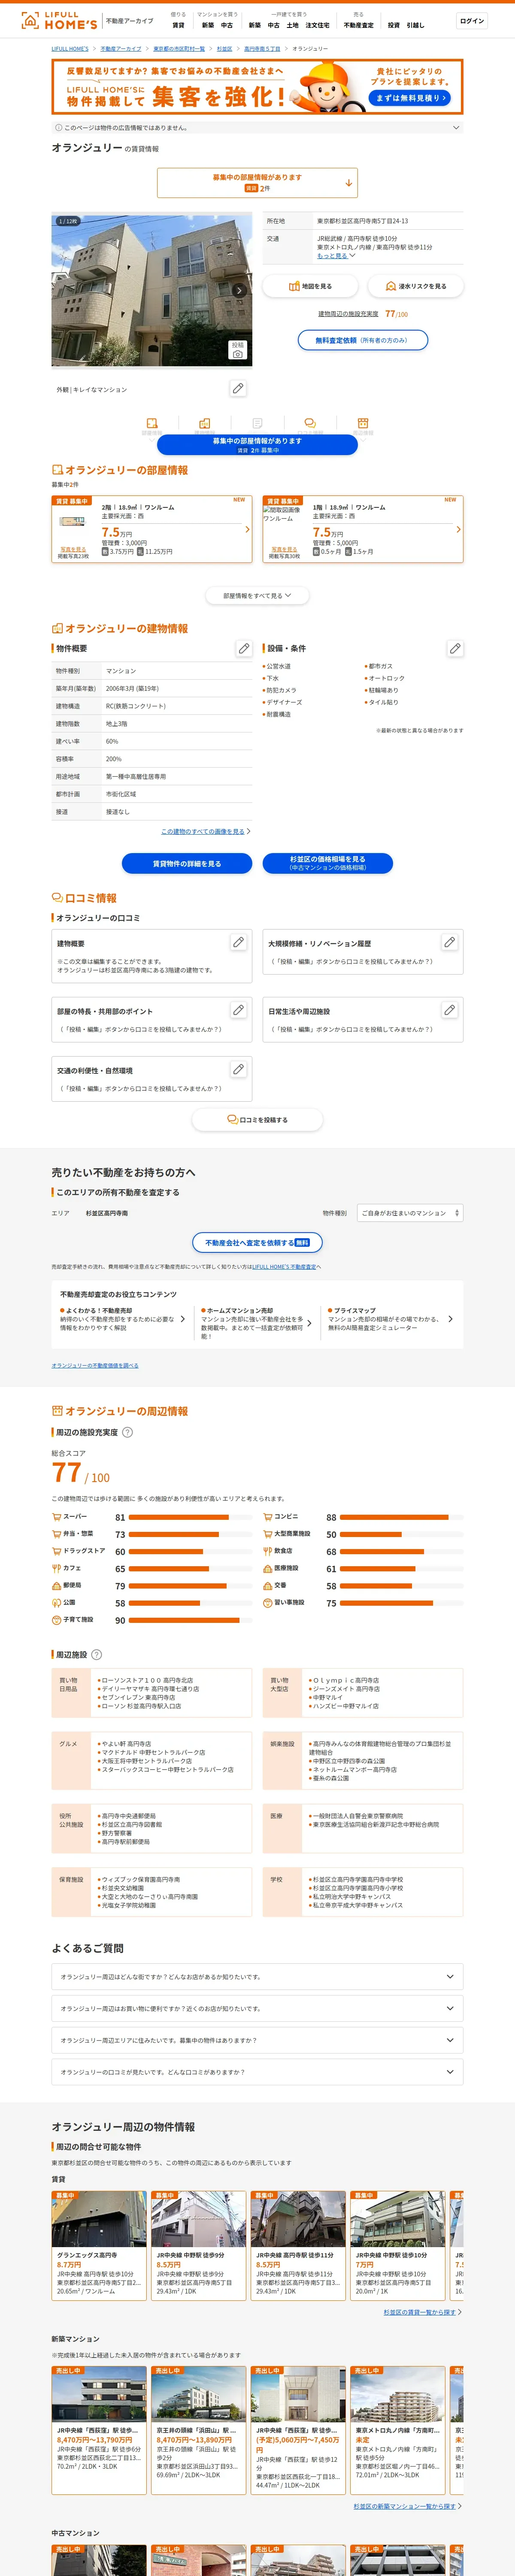The height and width of the screenshot is (2576, 515).
Task: Open the 不動産アーカイブ breadcrumb link
Action: click(x=121, y=49)
